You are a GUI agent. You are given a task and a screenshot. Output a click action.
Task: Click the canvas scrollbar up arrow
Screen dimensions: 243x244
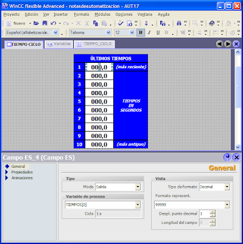tap(238, 52)
